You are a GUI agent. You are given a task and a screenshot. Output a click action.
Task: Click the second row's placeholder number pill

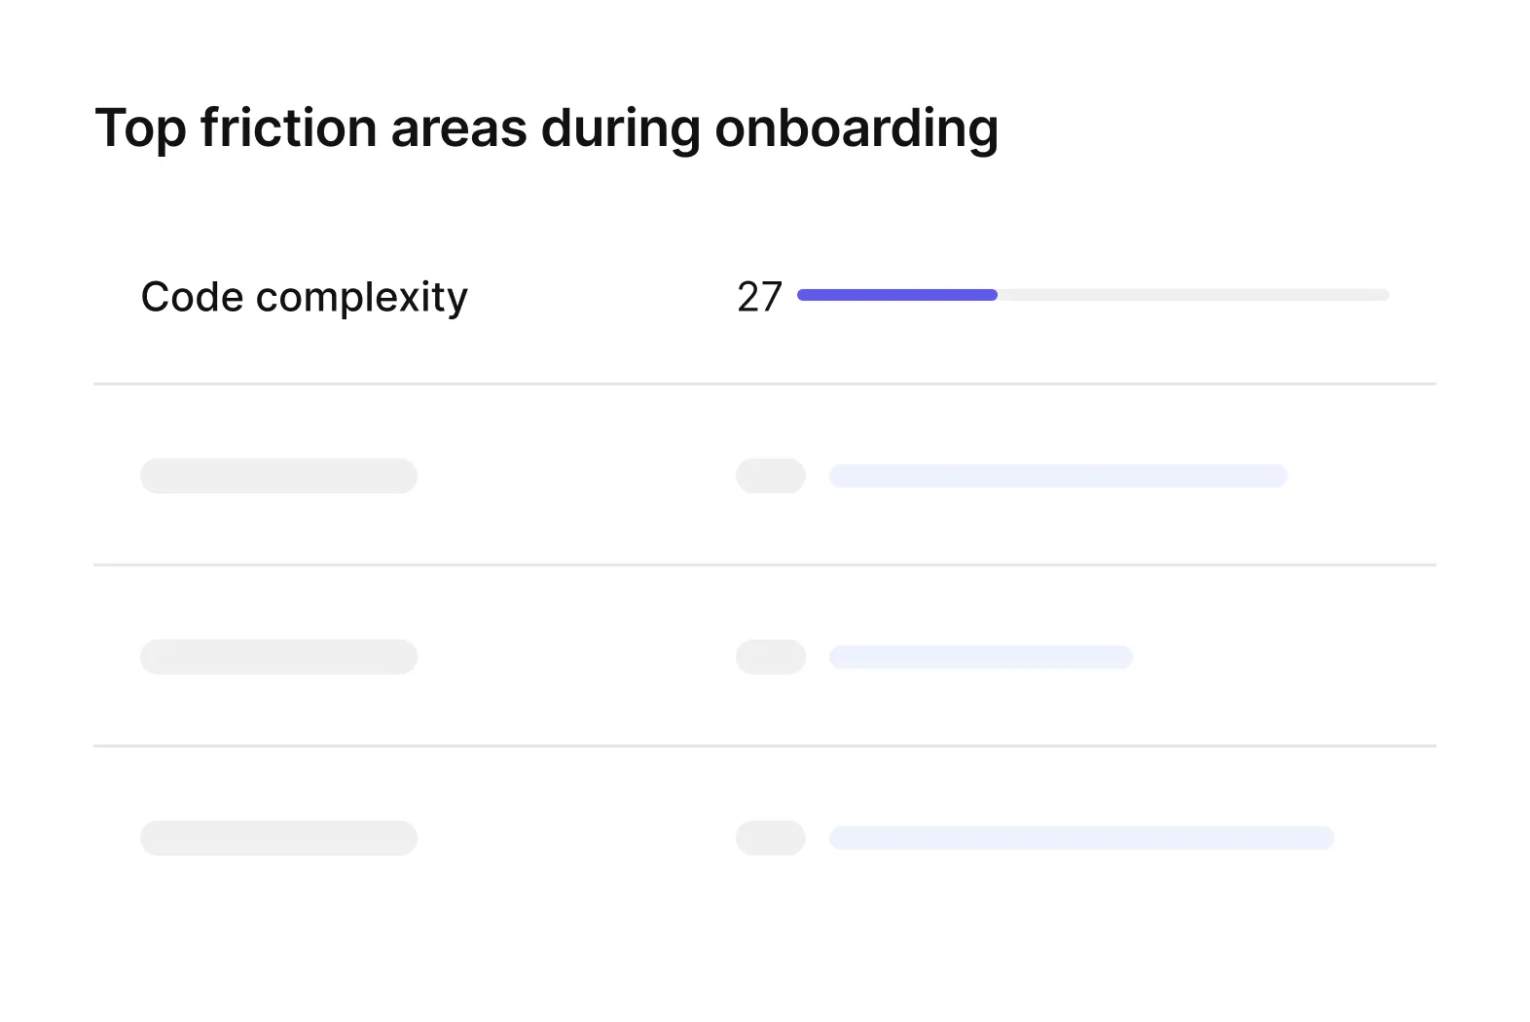pos(770,476)
